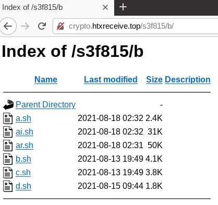This screenshot has height=205, width=218.
Task: Click the URL address bar field
Action: pyautogui.click(x=136, y=26)
